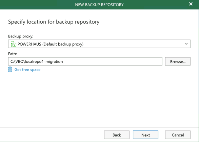Cancel the repository wizard
Image resolution: width=200 pixels, height=143 pixels.
178,135
